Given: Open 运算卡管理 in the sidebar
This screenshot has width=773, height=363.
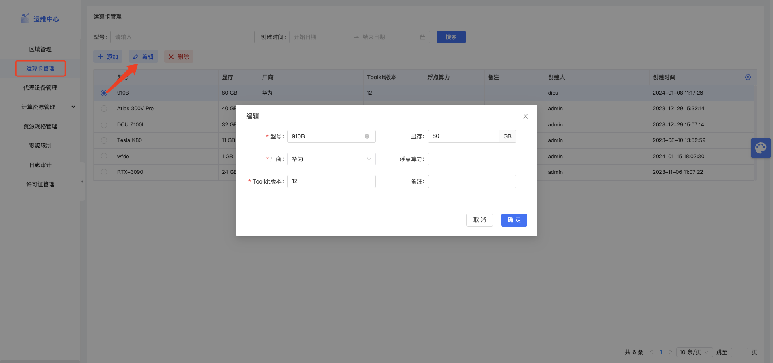Looking at the screenshot, I should pyautogui.click(x=40, y=68).
